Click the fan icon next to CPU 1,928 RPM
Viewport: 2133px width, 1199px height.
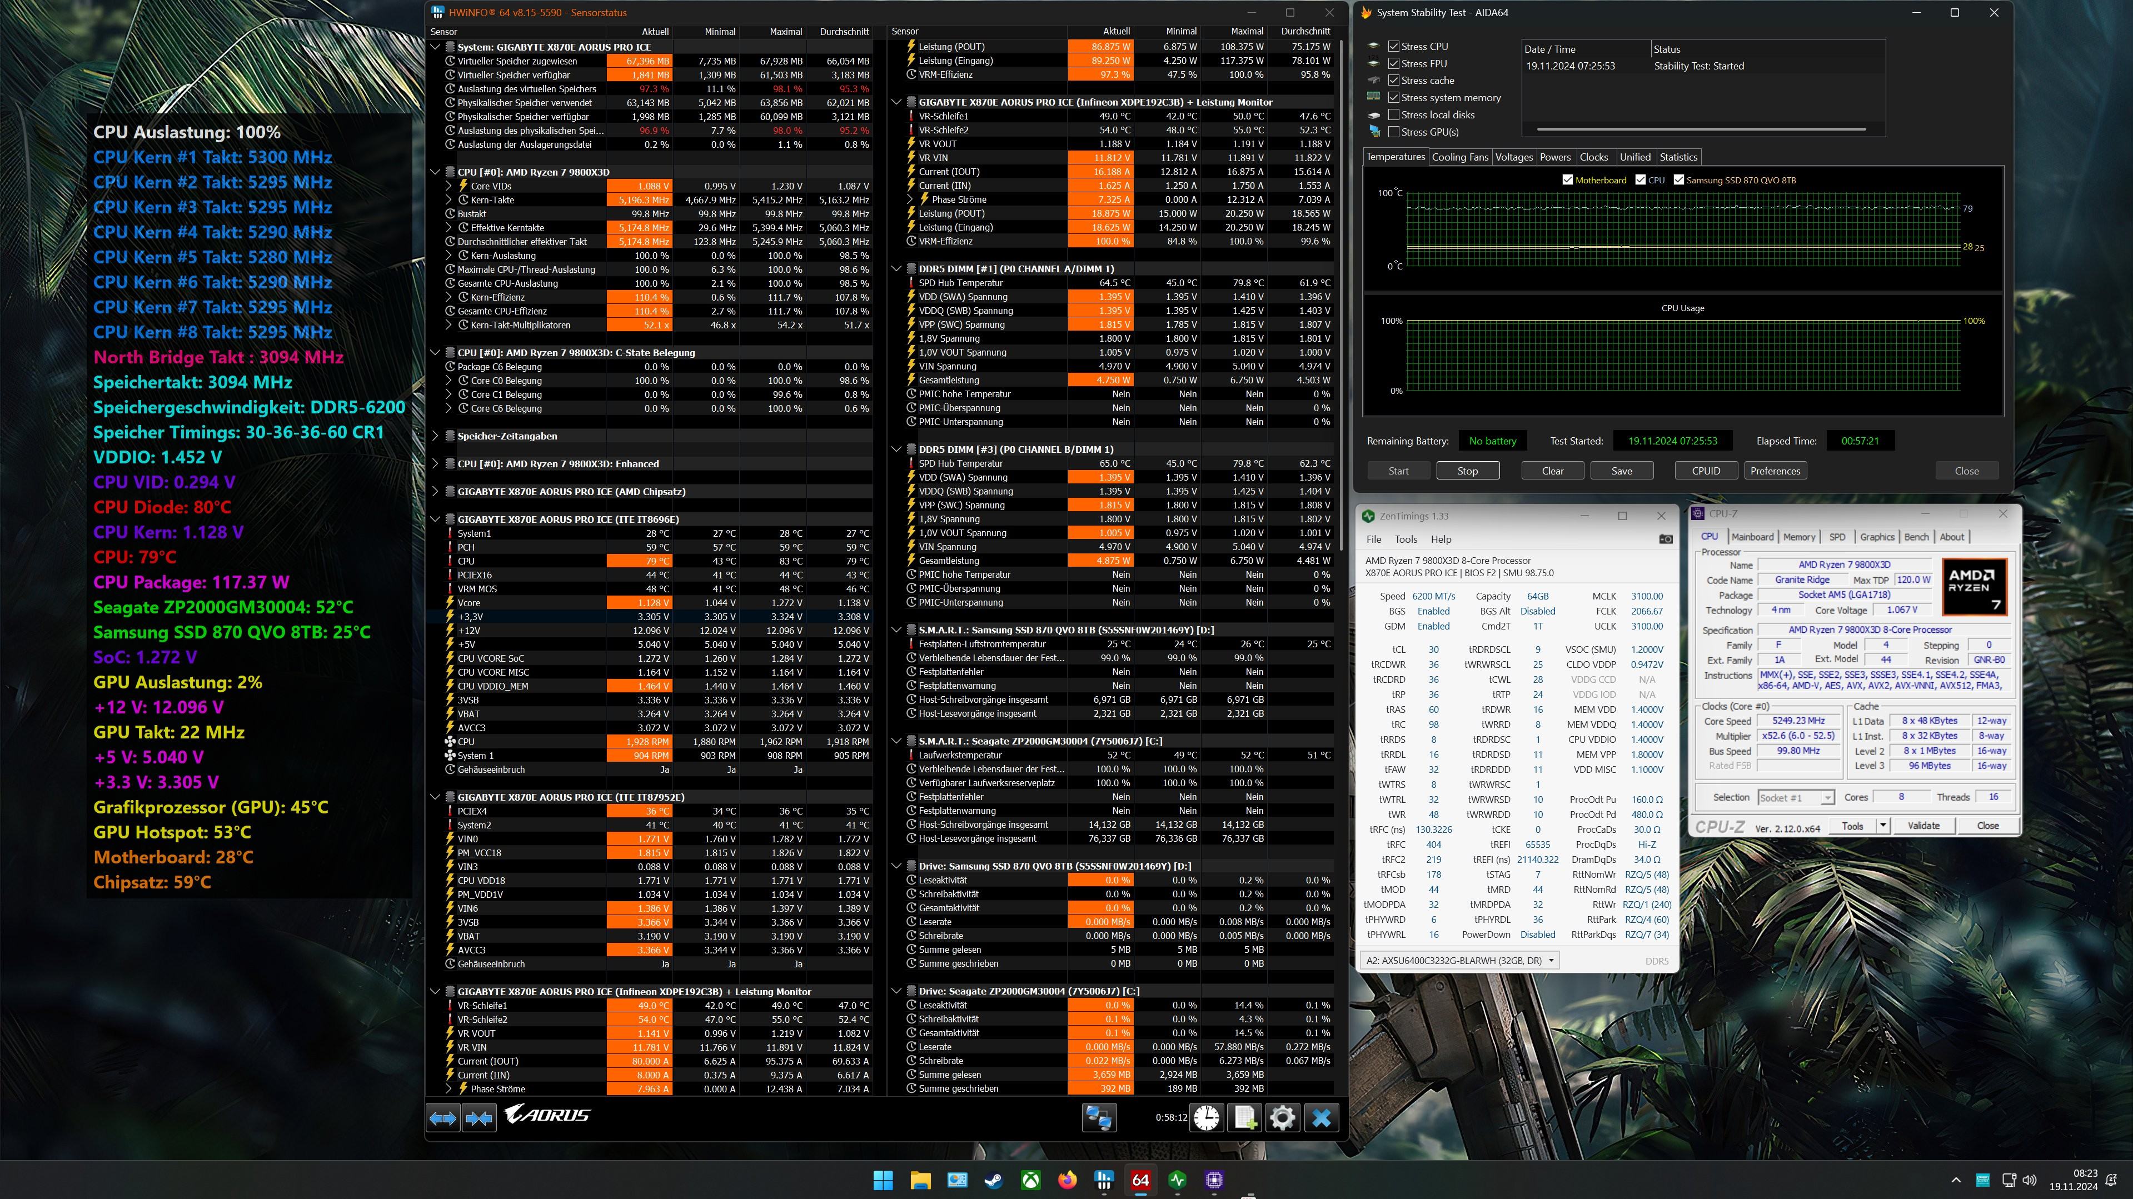point(451,742)
